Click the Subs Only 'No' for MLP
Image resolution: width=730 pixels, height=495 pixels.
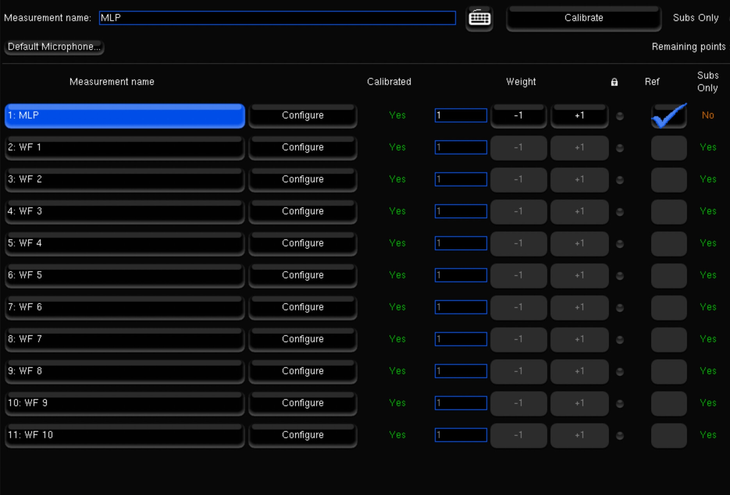[x=708, y=115]
